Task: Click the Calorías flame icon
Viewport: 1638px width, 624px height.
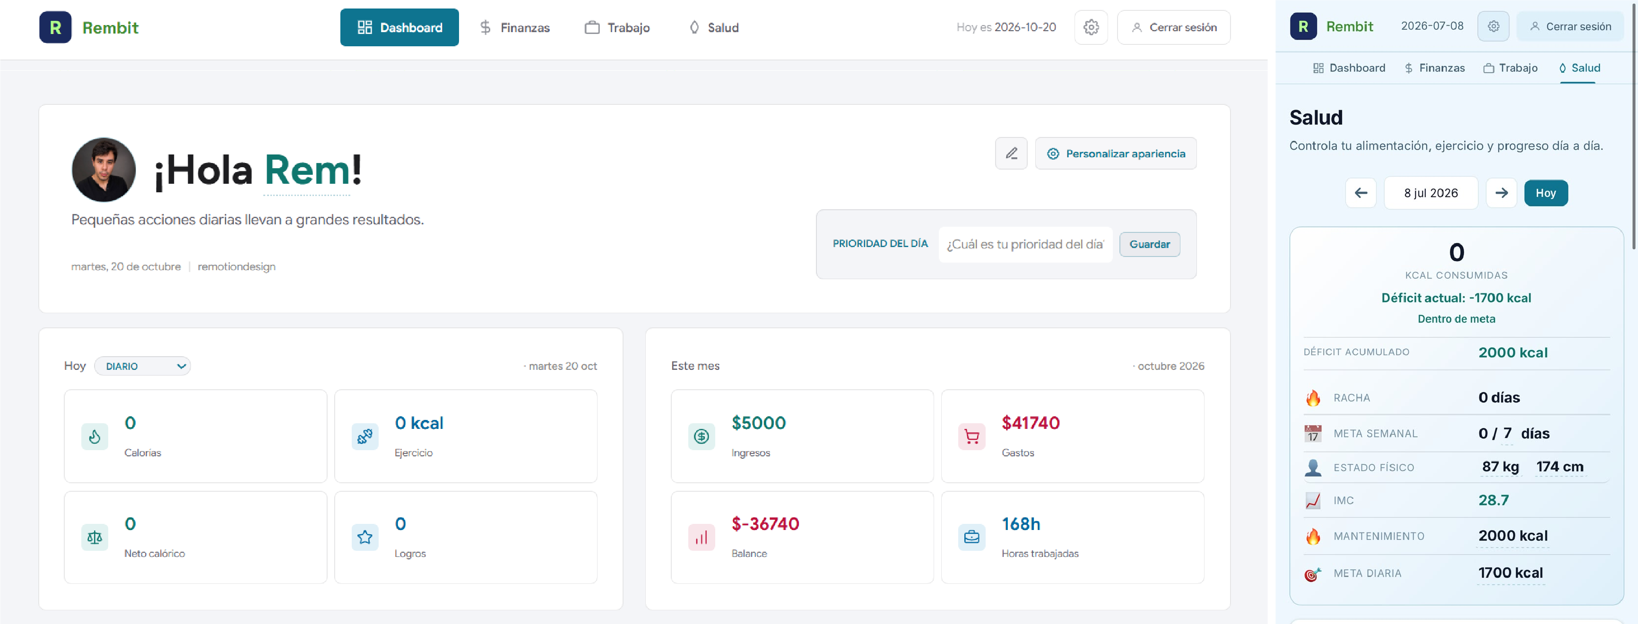Action: coord(95,436)
